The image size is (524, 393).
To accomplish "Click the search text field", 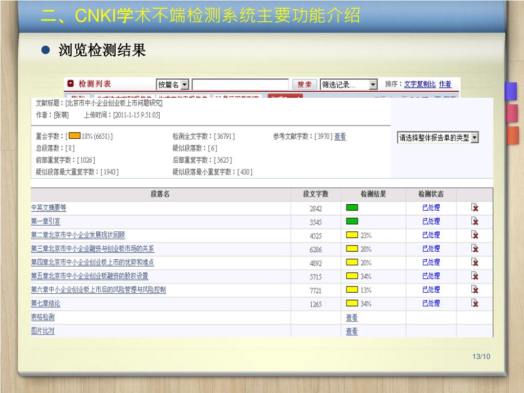I will point(241,84).
